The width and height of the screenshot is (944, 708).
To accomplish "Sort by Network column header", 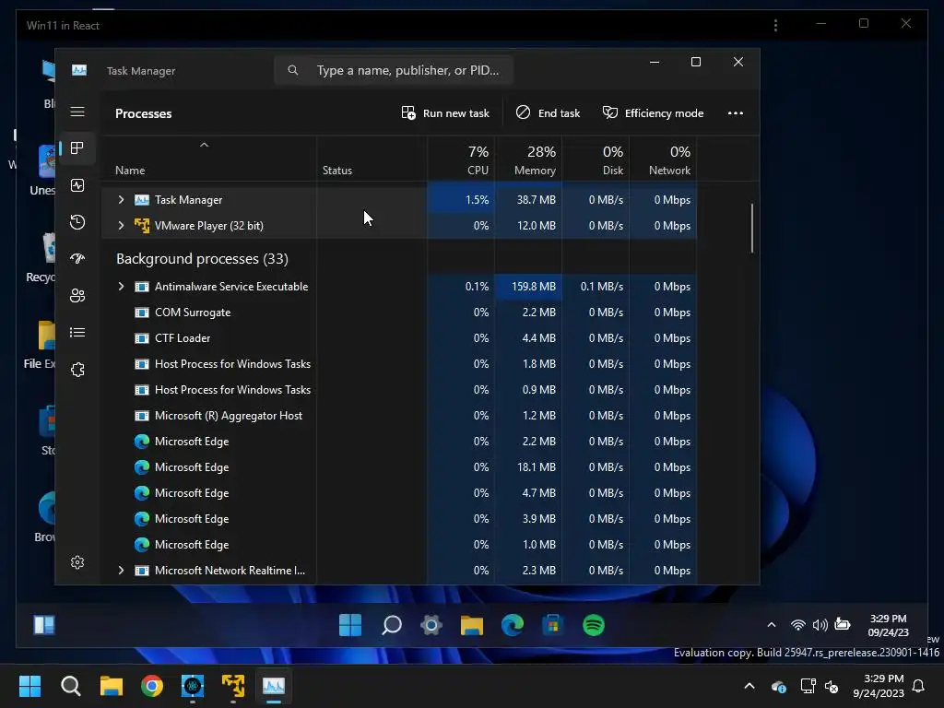I will (664, 160).
